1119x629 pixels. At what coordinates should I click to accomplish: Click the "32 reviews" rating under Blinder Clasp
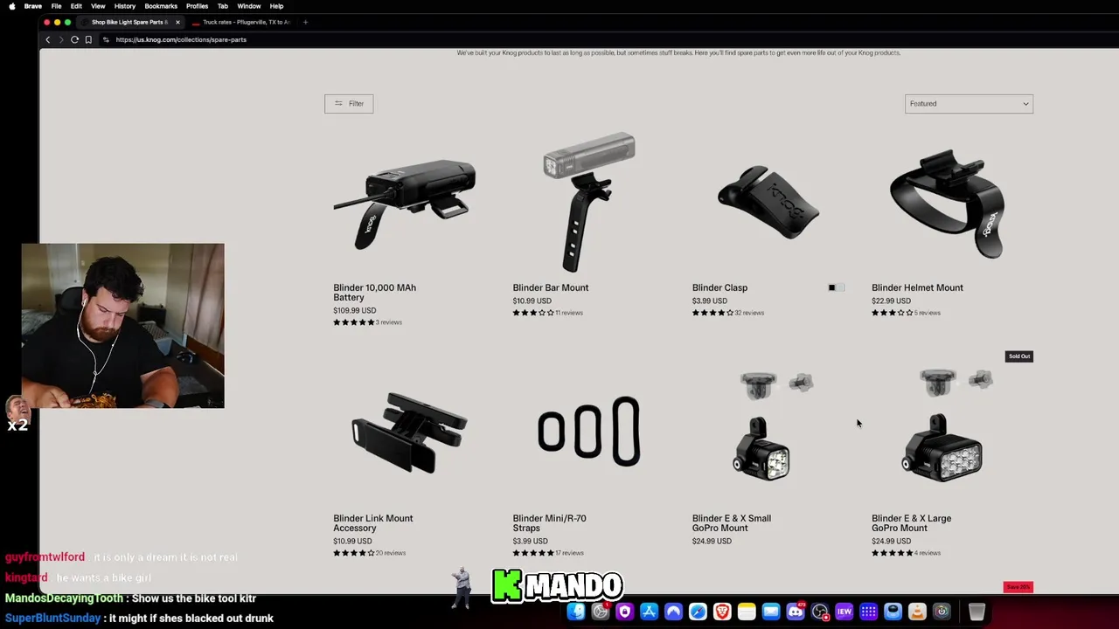[x=749, y=313]
